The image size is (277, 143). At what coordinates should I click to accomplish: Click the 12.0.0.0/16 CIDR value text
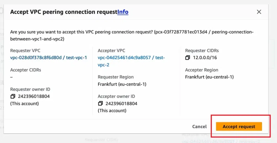point(205,58)
